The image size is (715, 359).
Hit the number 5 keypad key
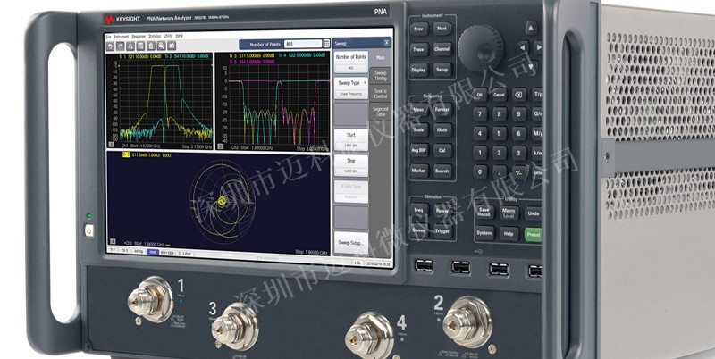[500, 133]
